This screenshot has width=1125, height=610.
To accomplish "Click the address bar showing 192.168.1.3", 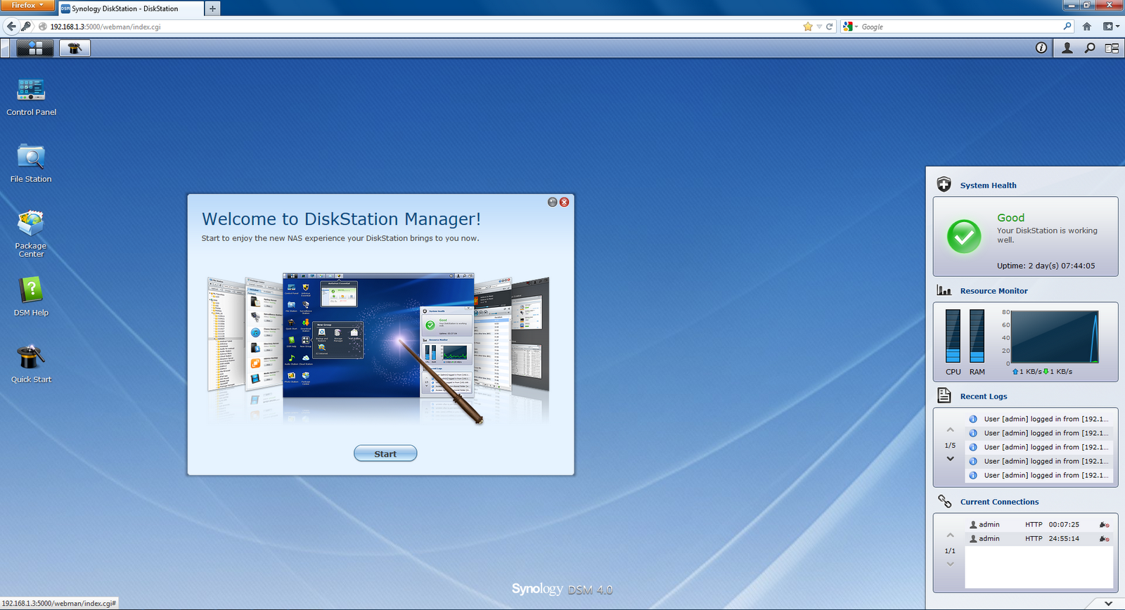I will [422, 27].
